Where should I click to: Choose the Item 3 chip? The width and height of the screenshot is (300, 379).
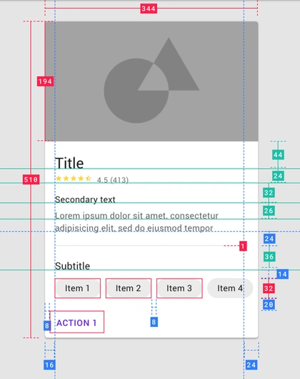(179, 288)
